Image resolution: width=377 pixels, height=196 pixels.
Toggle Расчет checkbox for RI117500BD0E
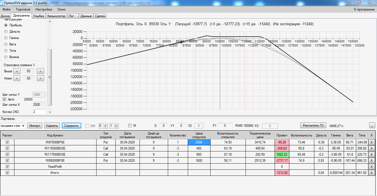coord(7,154)
